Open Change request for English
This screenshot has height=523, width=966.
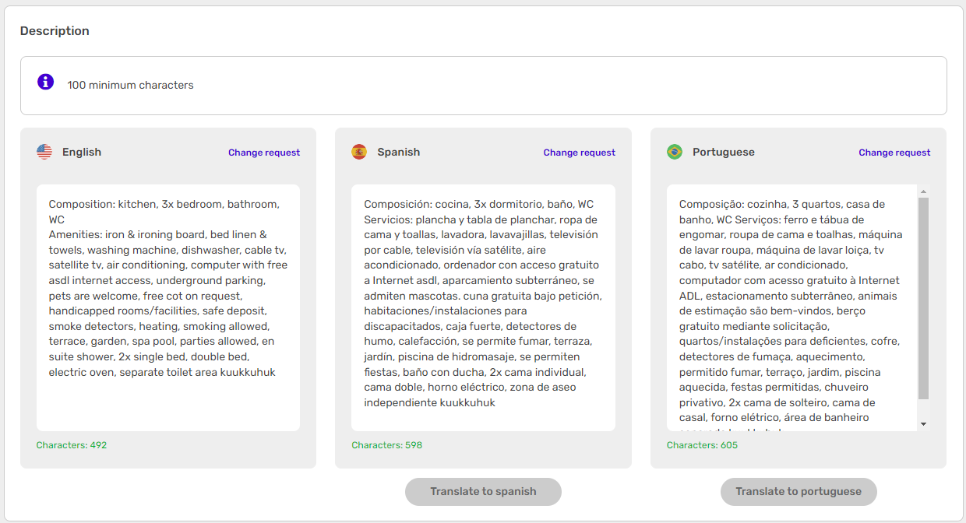pyautogui.click(x=264, y=153)
